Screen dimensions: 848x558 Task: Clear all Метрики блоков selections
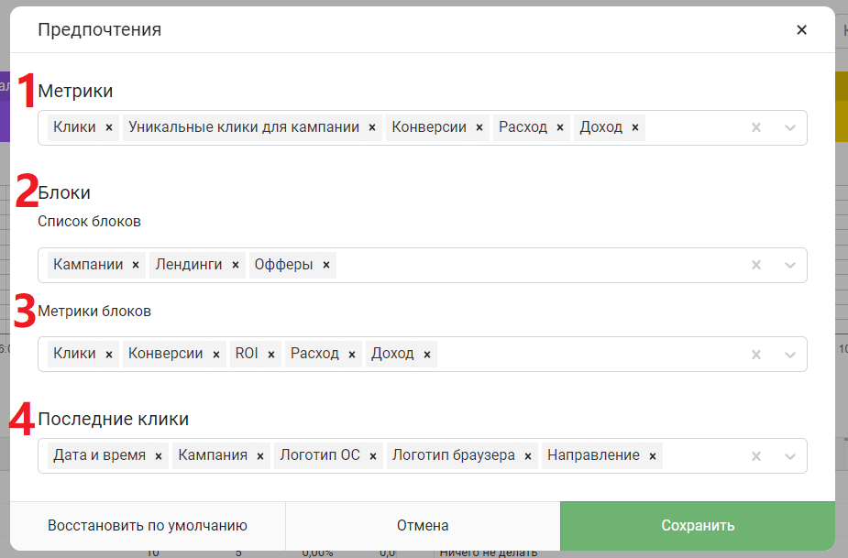coord(756,355)
